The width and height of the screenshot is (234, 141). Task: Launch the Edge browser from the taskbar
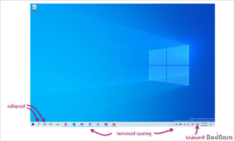point(90,124)
